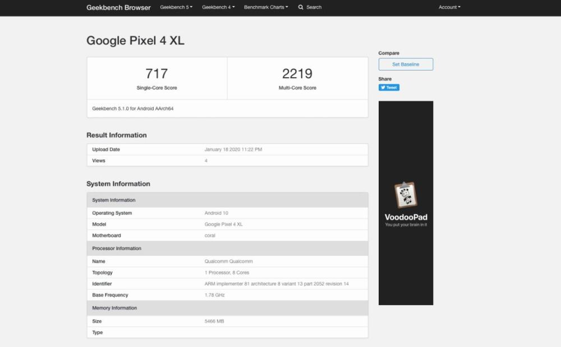Click the Twitter bird Tweet button
The height and width of the screenshot is (347, 561).
click(x=389, y=88)
